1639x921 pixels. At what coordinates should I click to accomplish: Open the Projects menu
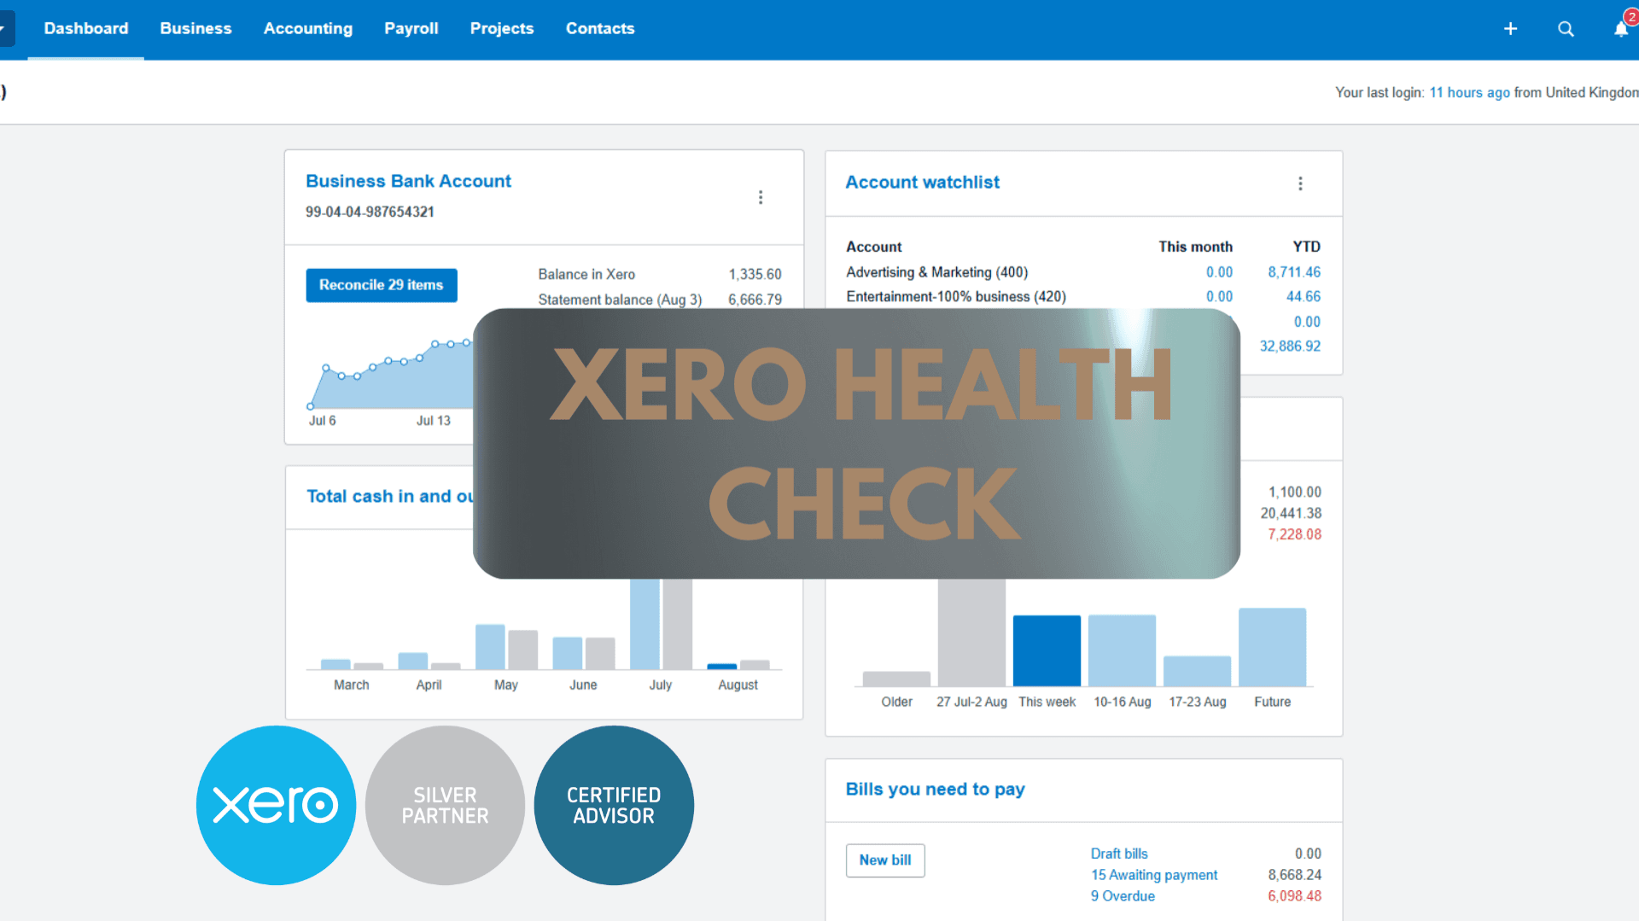point(502,29)
